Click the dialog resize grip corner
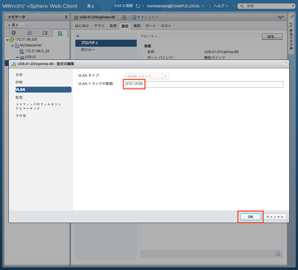Screen dimensions: 298x270 (287, 221)
